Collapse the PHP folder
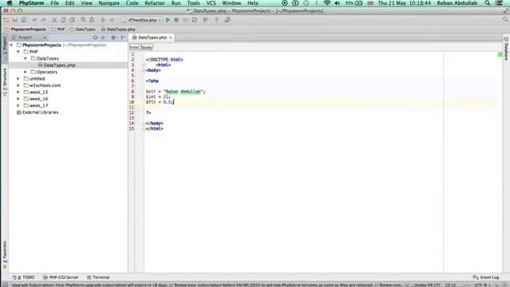This screenshot has width=510, height=287. point(18,52)
